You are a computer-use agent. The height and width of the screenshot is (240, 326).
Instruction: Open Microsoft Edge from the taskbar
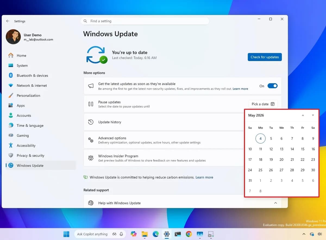(156, 234)
